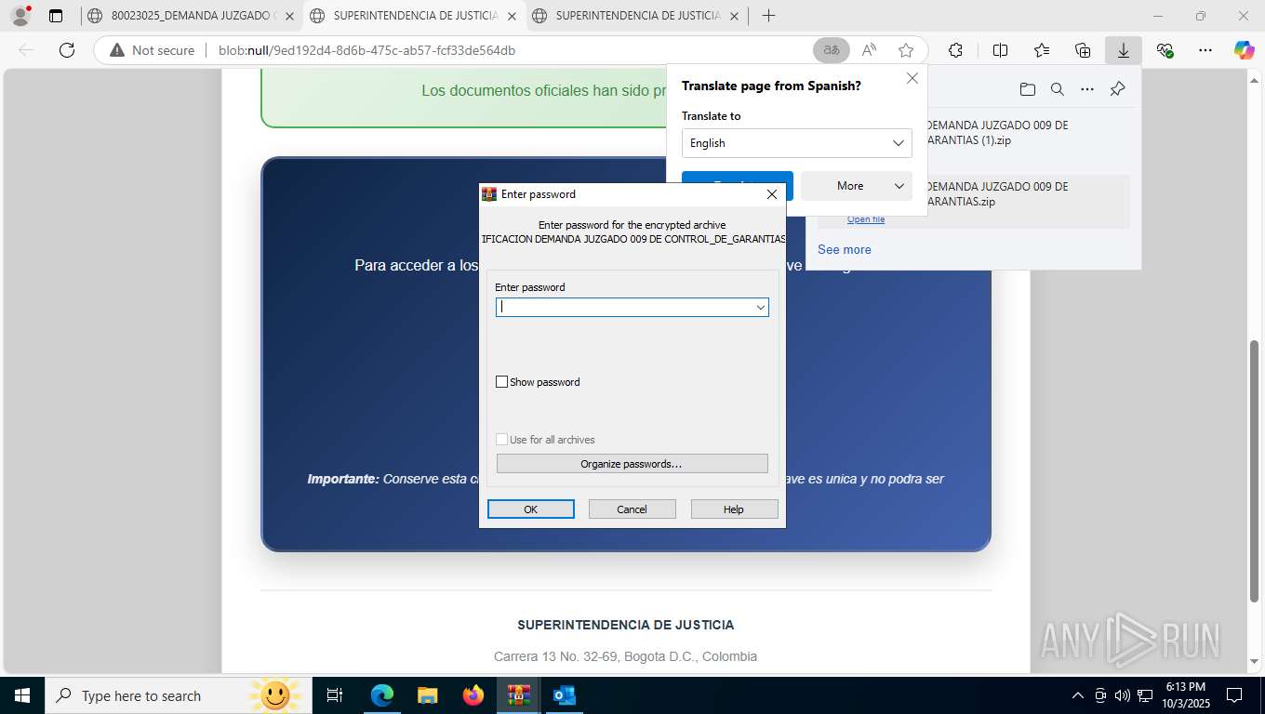The width and height of the screenshot is (1265, 714).
Task: Toggle the Use for all archives checkbox
Action: tap(502, 440)
